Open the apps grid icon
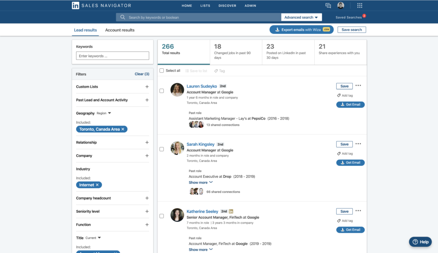Screen dimensions: 438x253 click(x=360, y=6)
